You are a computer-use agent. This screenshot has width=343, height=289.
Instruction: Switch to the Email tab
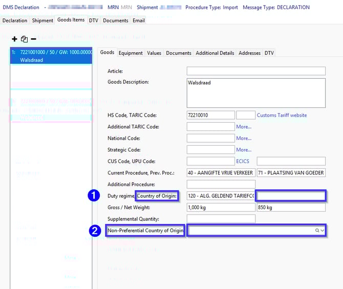tap(139, 20)
